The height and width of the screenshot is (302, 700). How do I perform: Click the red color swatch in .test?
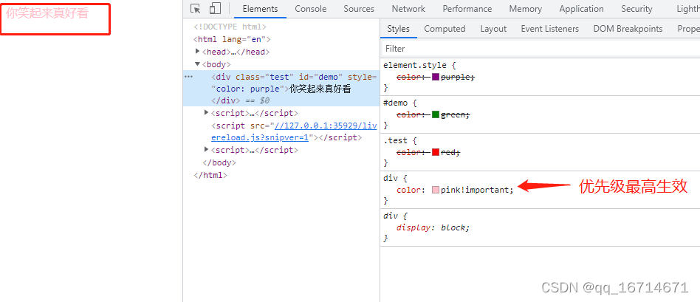click(436, 152)
